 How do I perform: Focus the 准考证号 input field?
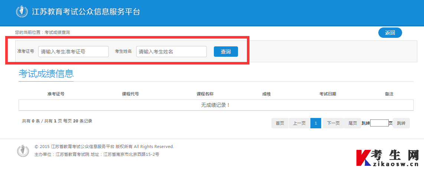tap(74, 52)
